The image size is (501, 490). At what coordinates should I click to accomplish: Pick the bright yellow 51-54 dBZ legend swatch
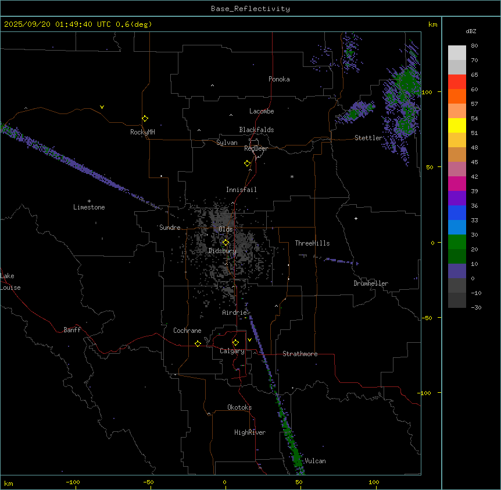point(457,126)
